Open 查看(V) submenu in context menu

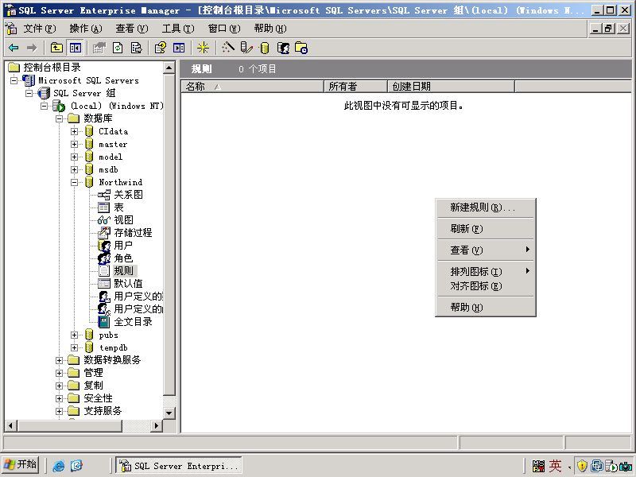[486, 250]
